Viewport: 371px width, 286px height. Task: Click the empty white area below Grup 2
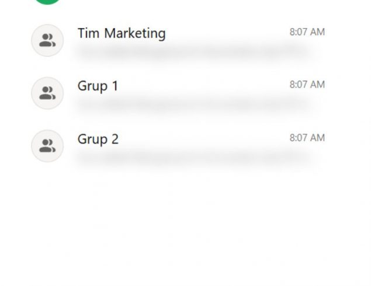[186, 225]
